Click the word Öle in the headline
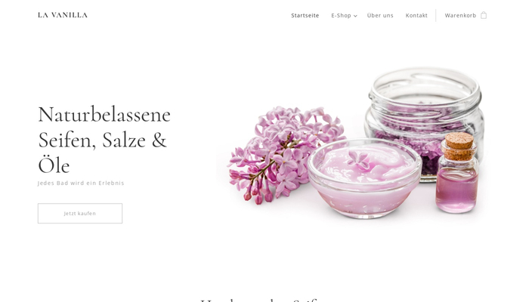This screenshot has width=529, height=302. point(54,166)
